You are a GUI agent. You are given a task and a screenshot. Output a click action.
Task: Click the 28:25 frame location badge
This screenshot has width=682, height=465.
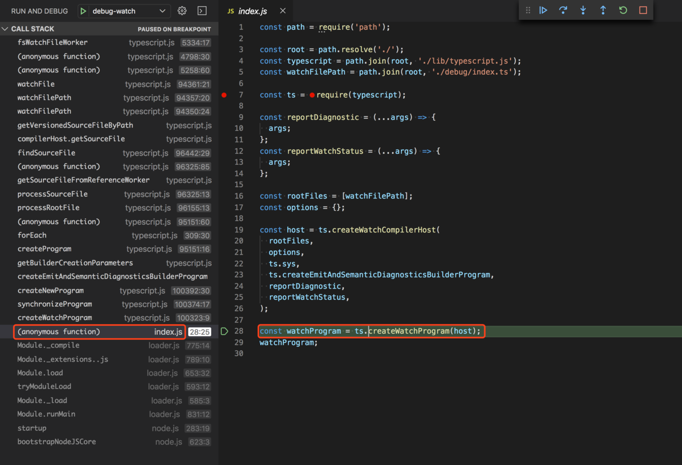pyautogui.click(x=200, y=331)
